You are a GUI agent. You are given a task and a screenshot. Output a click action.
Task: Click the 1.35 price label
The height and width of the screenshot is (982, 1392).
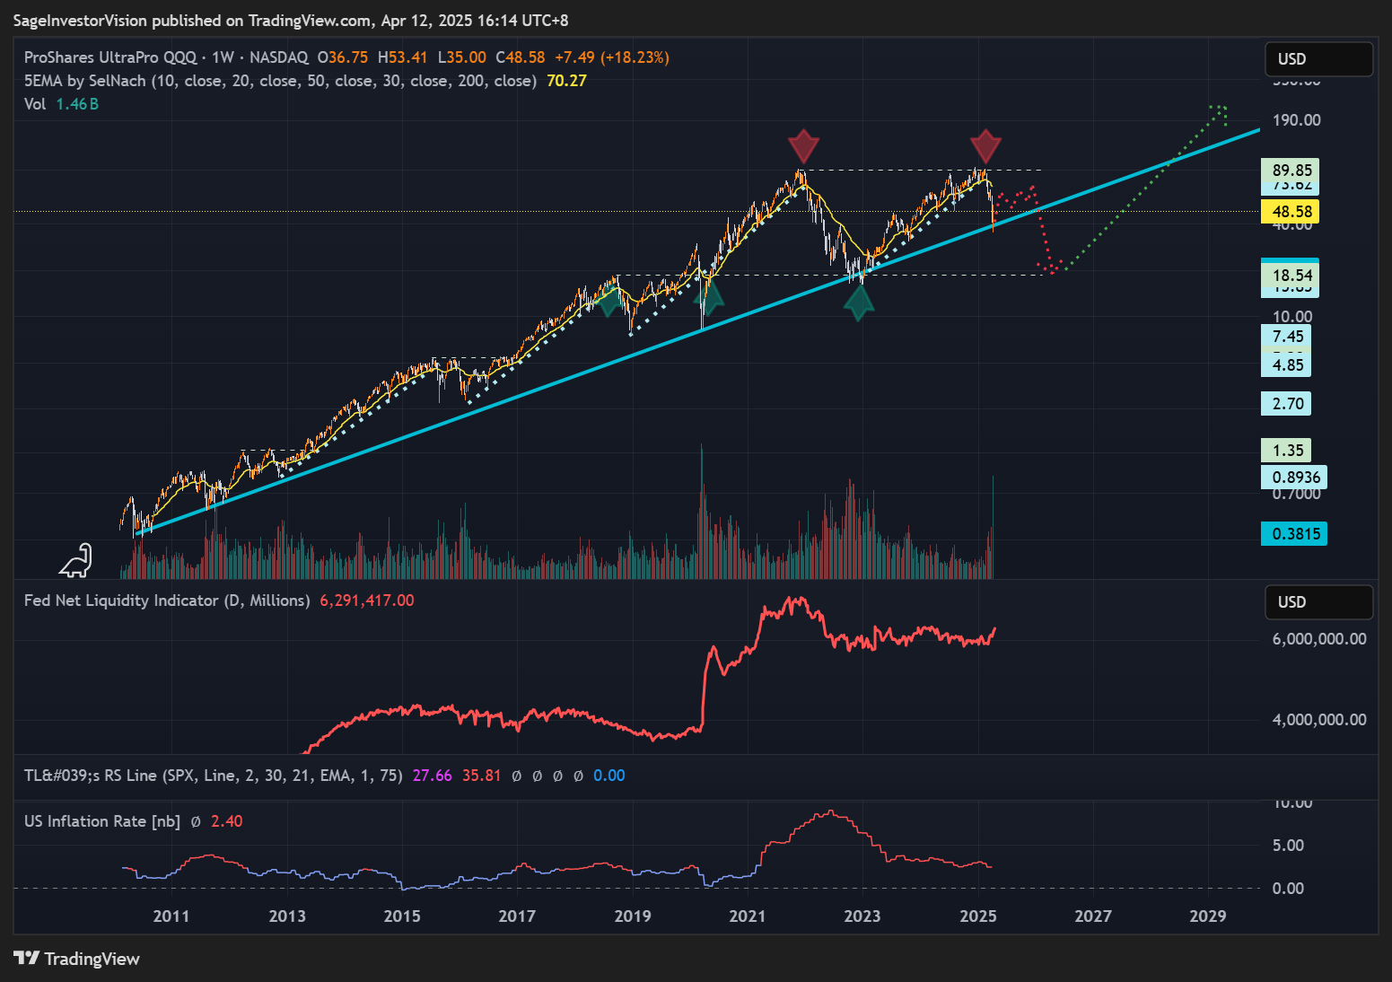click(1286, 451)
